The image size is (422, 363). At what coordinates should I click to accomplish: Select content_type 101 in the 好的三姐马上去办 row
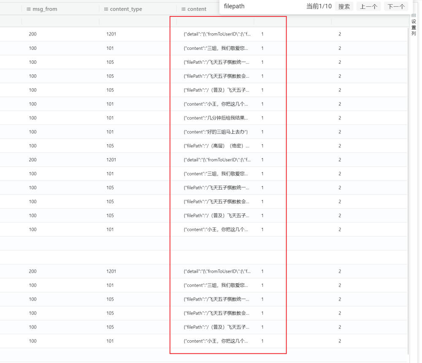click(x=110, y=132)
